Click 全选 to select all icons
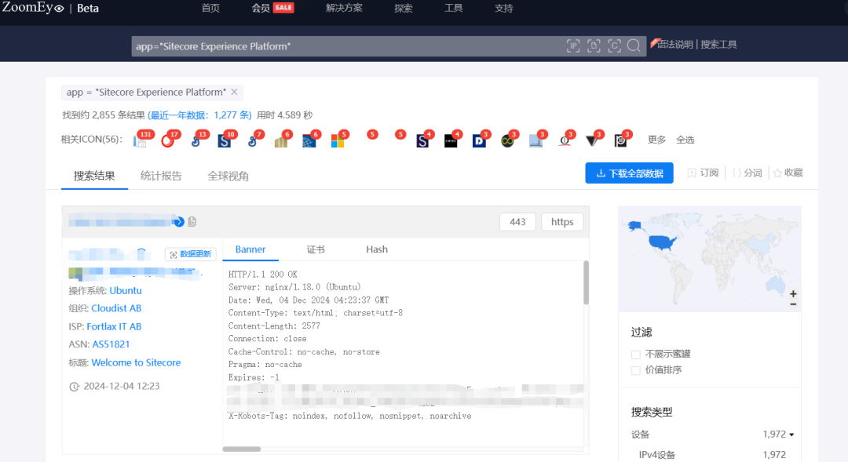Viewport: 848px width, 462px height. point(685,140)
